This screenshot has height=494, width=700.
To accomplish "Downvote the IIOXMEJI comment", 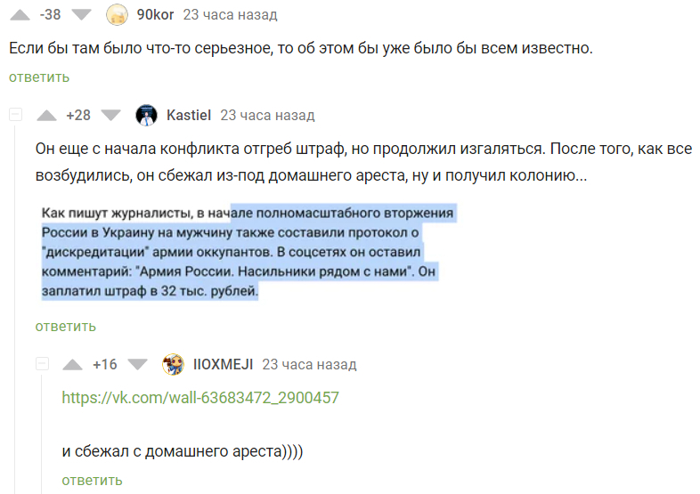I will [x=136, y=364].
